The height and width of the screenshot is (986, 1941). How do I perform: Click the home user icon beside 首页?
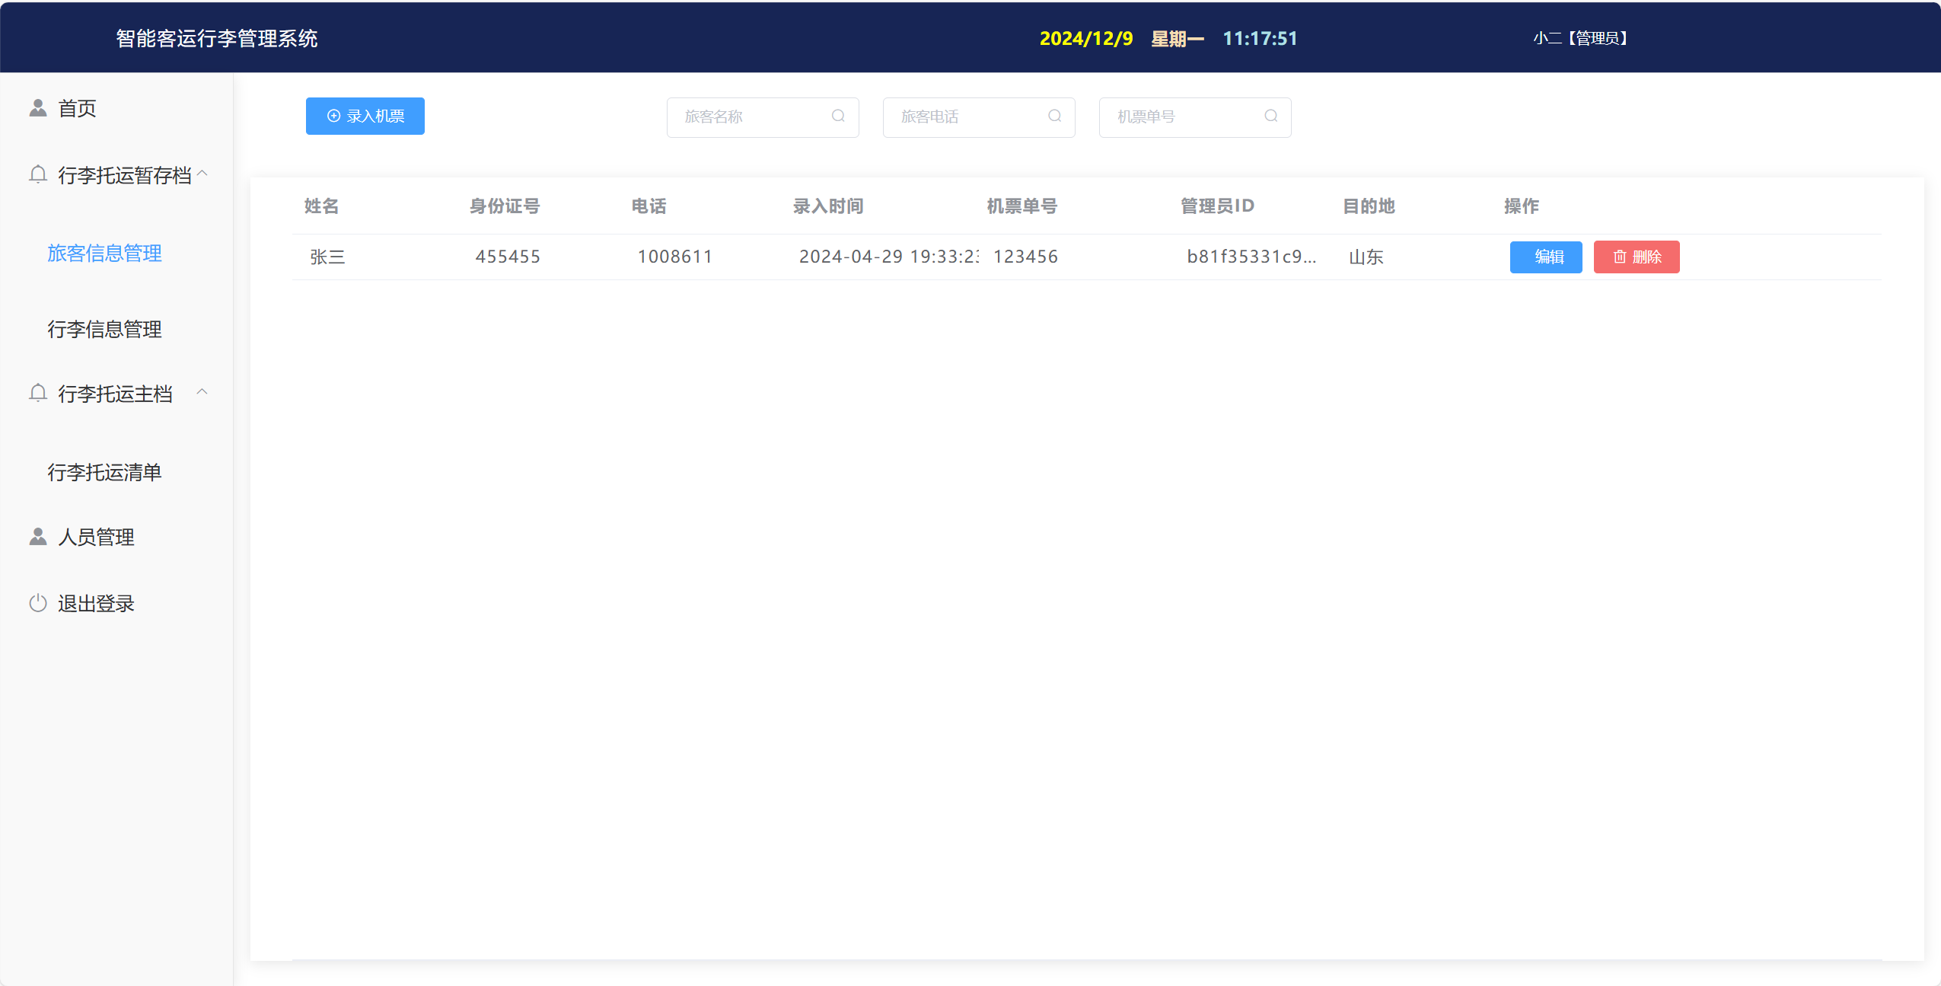38,108
